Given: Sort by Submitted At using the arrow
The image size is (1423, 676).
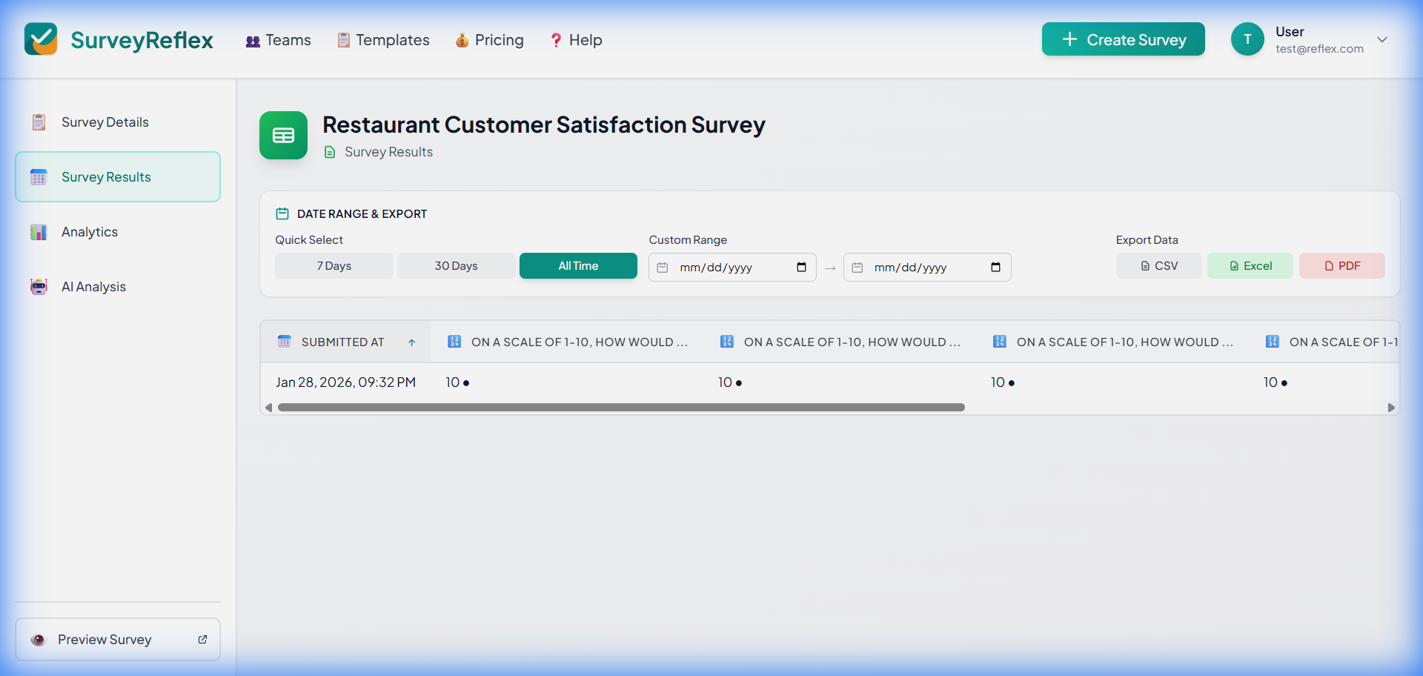Looking at the screenshot, I should point(411,342).
